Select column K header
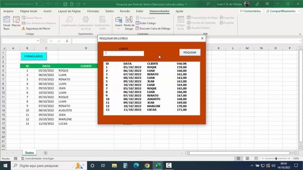The image size is (303, 170). coord(219,48)
